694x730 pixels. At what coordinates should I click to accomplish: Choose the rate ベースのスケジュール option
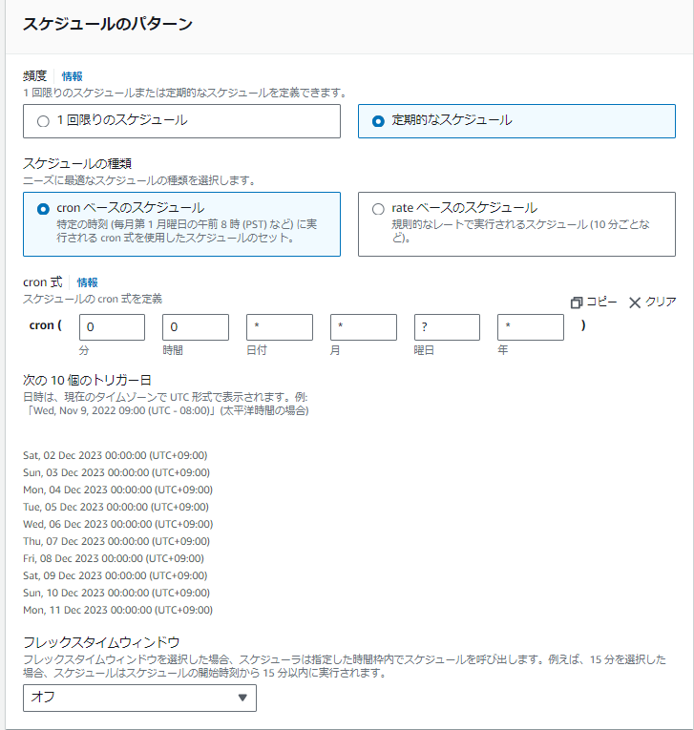(516, 224)
